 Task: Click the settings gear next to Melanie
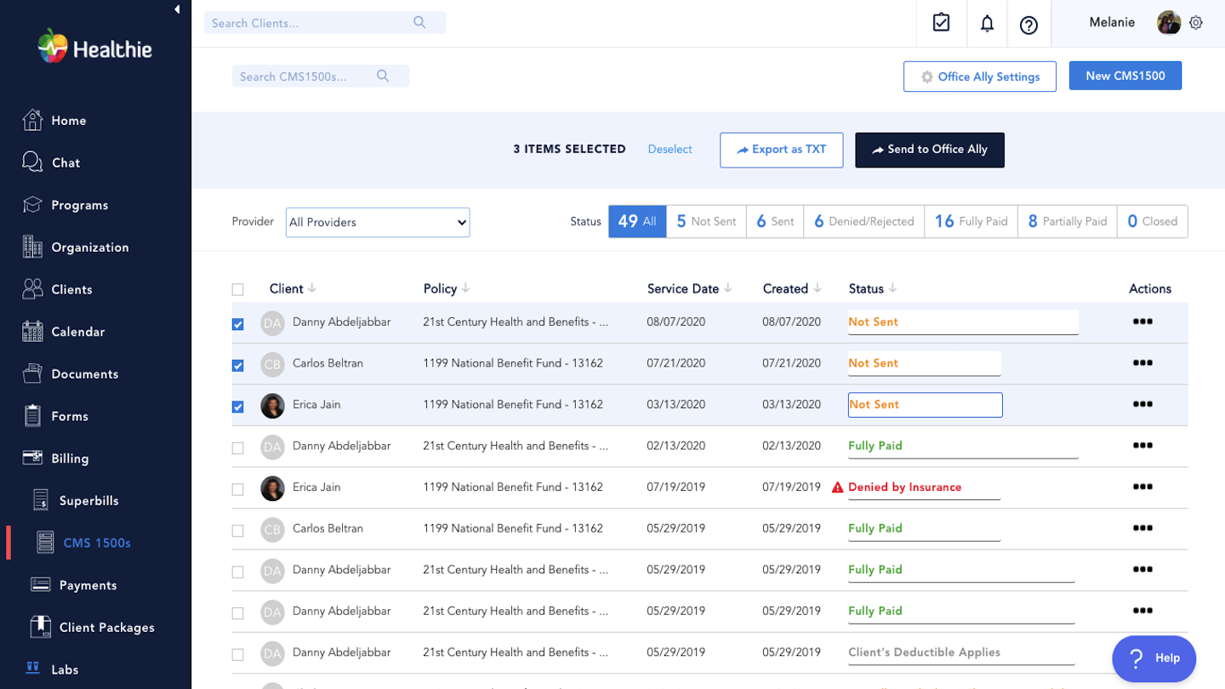coord(1196,23)
